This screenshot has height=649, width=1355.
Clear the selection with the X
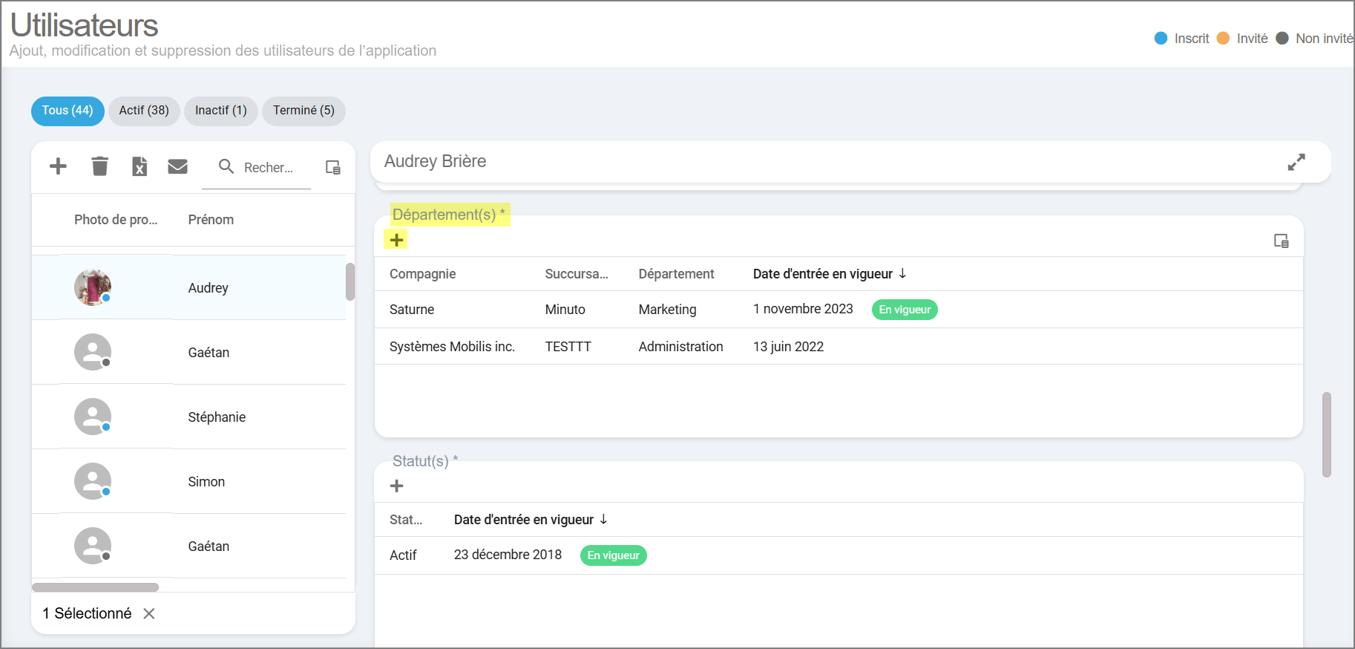pos(149,613)
